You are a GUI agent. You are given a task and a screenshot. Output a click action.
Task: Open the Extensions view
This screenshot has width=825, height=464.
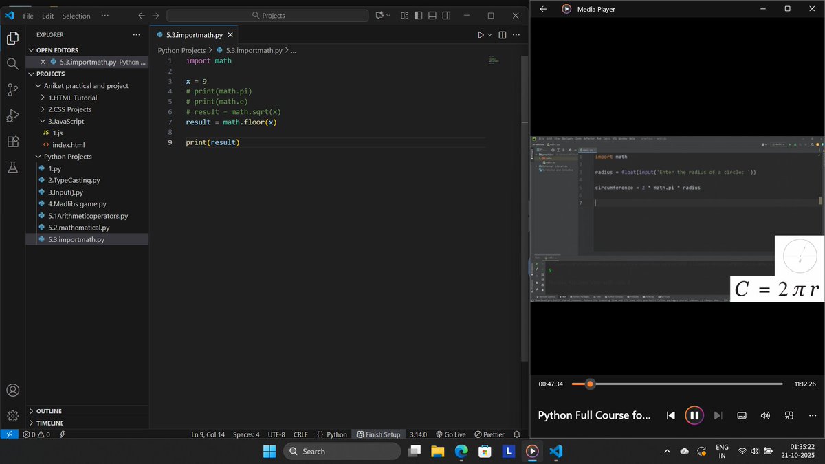12,141
